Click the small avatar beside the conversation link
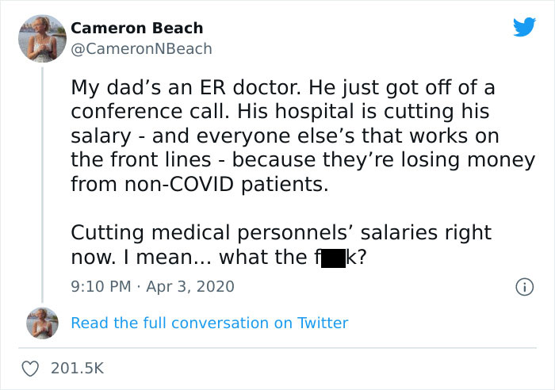555x390 pixels. (x=42, y=323)
